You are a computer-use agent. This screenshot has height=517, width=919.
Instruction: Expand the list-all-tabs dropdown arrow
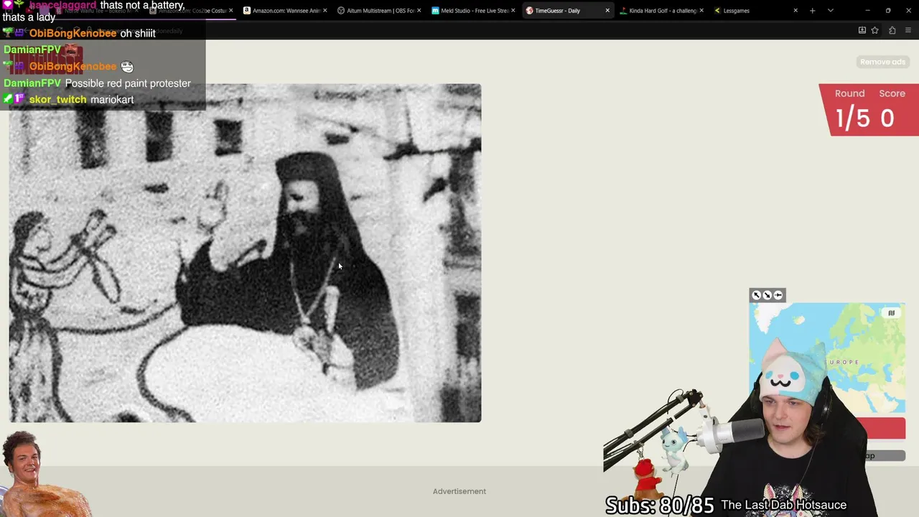(831, 11)
